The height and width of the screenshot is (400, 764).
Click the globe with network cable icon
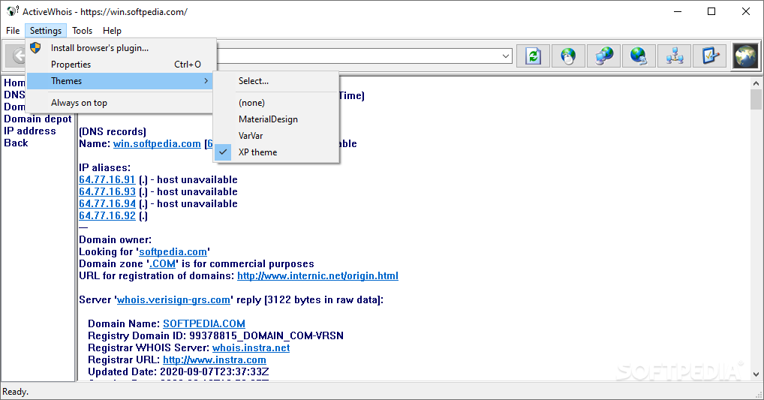coord(639,56)
